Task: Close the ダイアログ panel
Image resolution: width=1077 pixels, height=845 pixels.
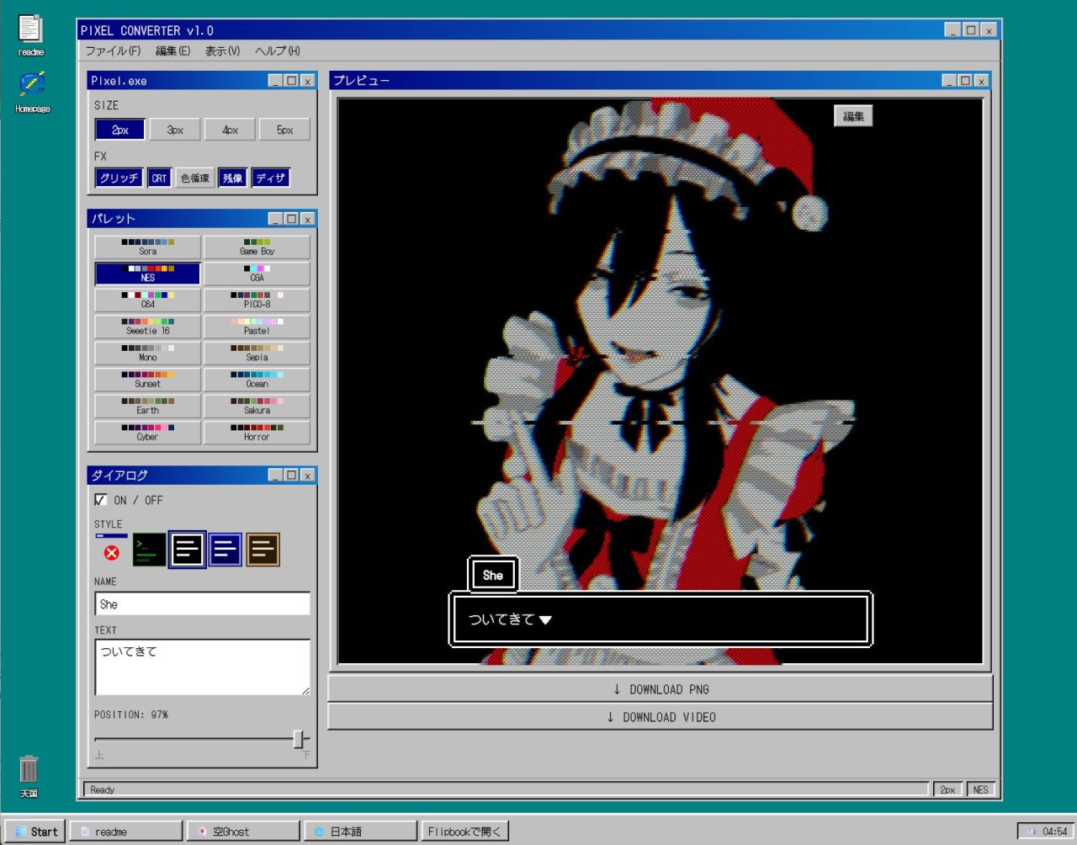Action: pos(307,476)
